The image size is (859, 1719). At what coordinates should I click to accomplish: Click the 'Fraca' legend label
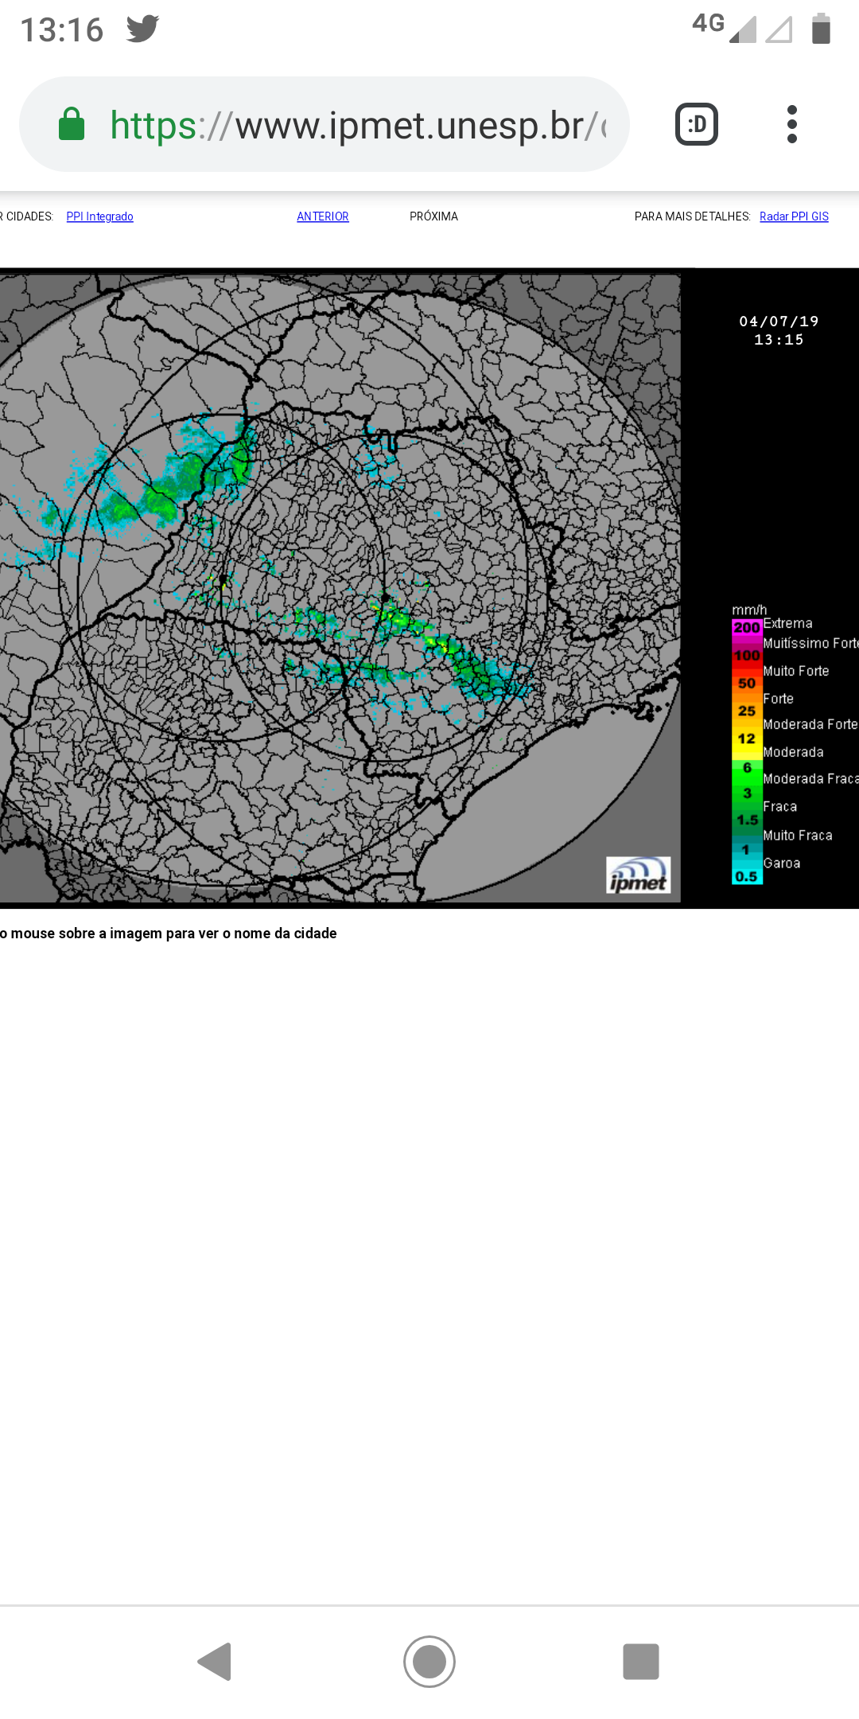click(x=780, y=807)
